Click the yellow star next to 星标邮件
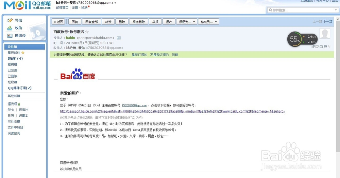Screen dimensions: 340x178 pos(23,53)
